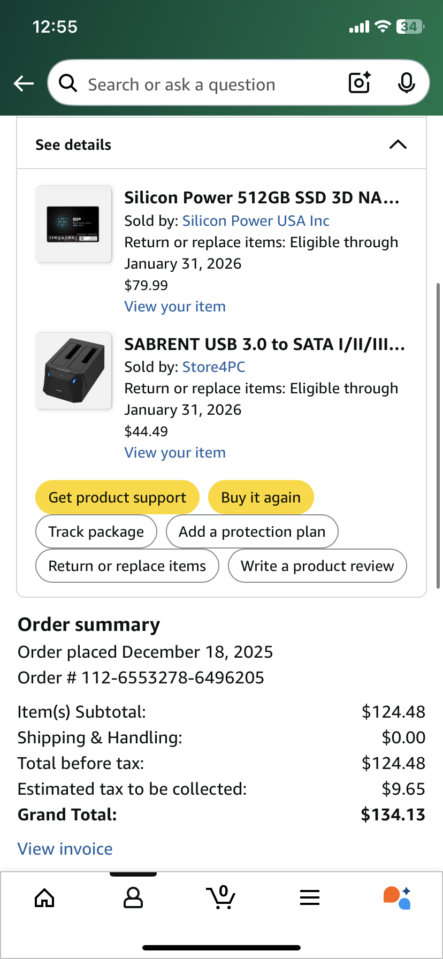Open the hamburger menu tab
Viewport: 443px width, 959px height.
pos(310,897)
